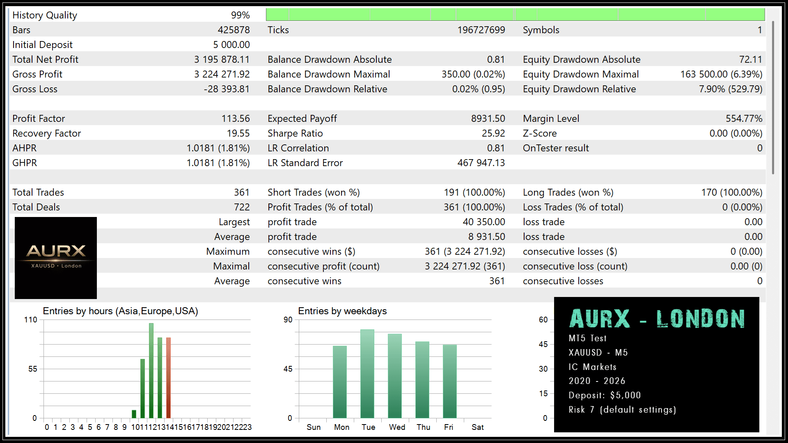Click the Monday bar in weekdays chart
The image size is (788, 443).
point(340,381)
